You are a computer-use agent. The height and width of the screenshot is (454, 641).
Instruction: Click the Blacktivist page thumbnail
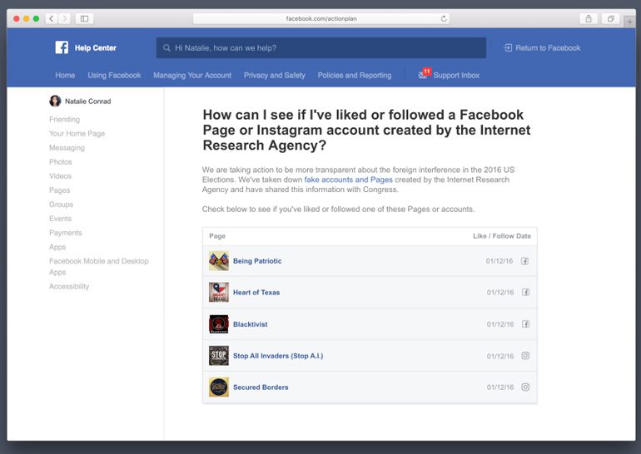pos(219,324)
